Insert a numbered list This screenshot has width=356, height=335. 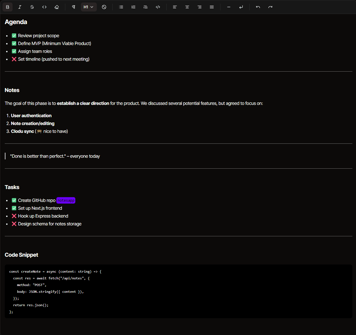133,7
